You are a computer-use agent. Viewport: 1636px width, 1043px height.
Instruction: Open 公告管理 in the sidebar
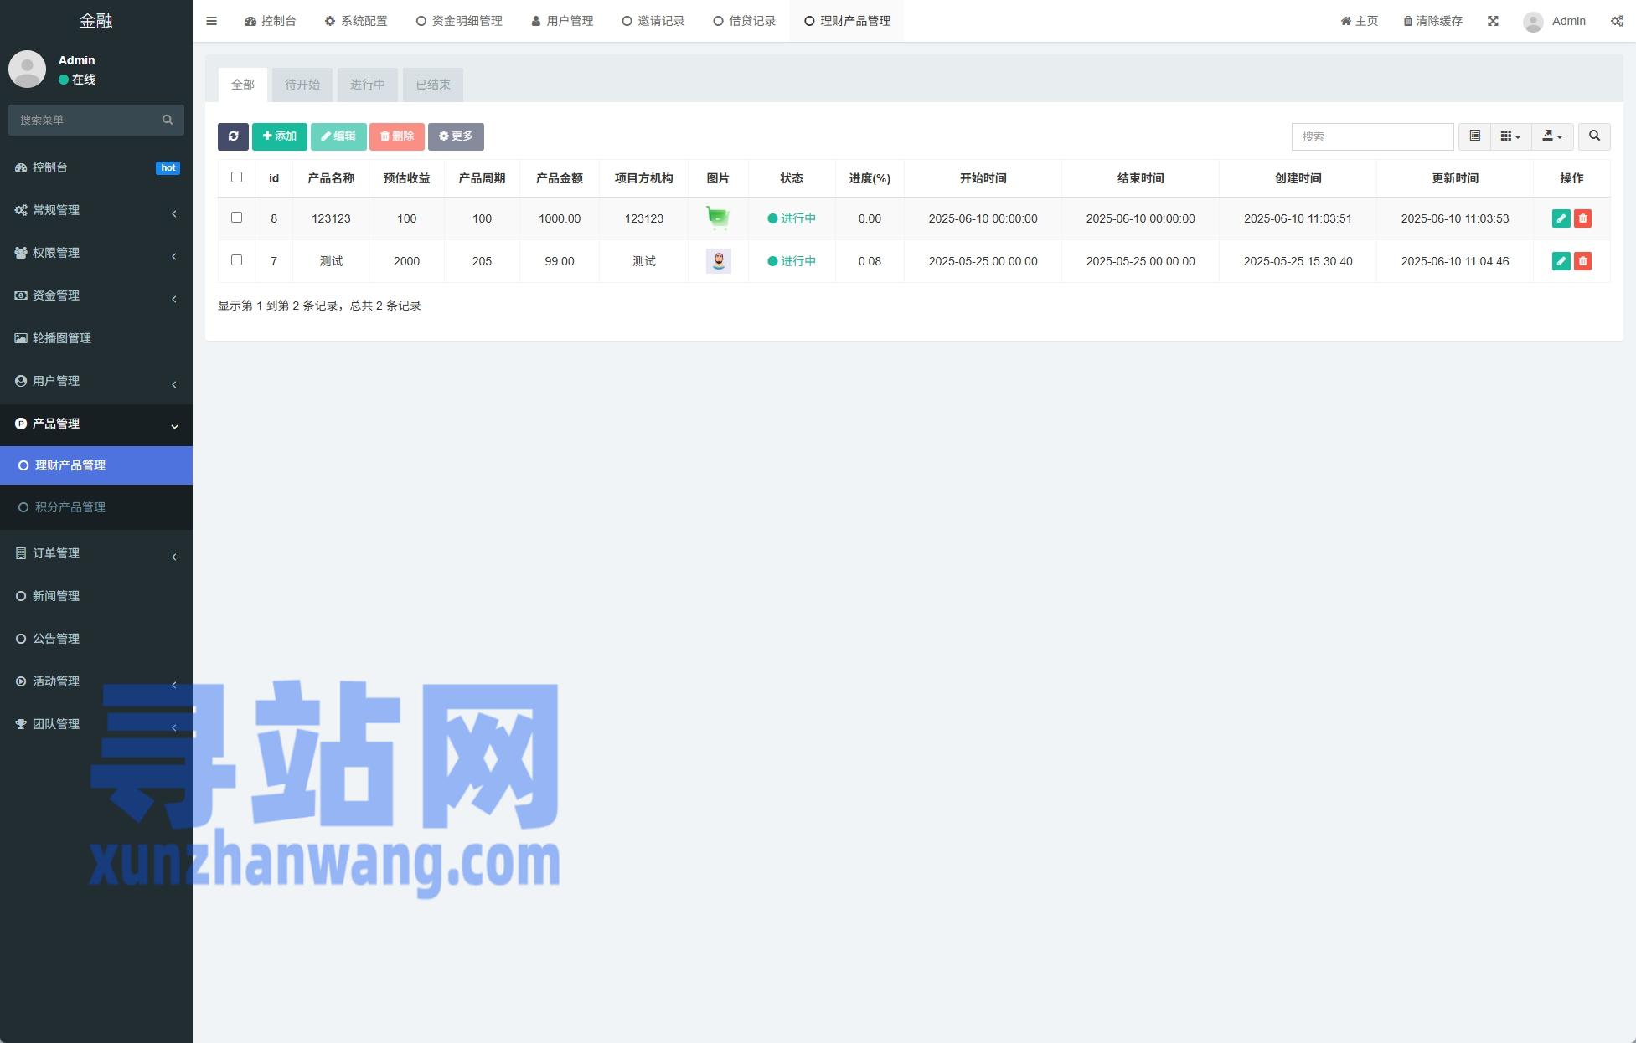(x=96, y=639)
